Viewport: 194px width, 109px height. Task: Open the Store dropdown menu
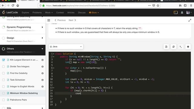pos(94,12)
